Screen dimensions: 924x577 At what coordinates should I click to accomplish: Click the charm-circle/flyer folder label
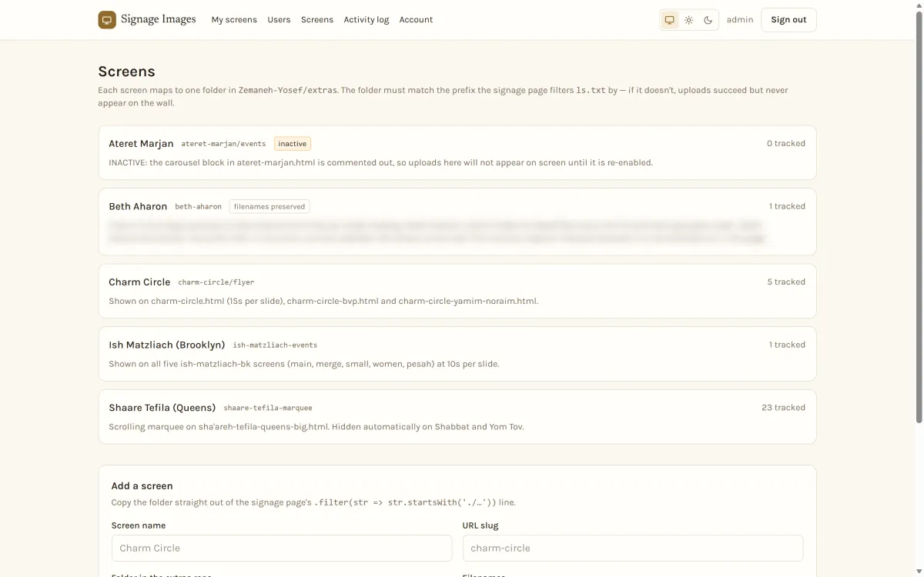(216, 282)
